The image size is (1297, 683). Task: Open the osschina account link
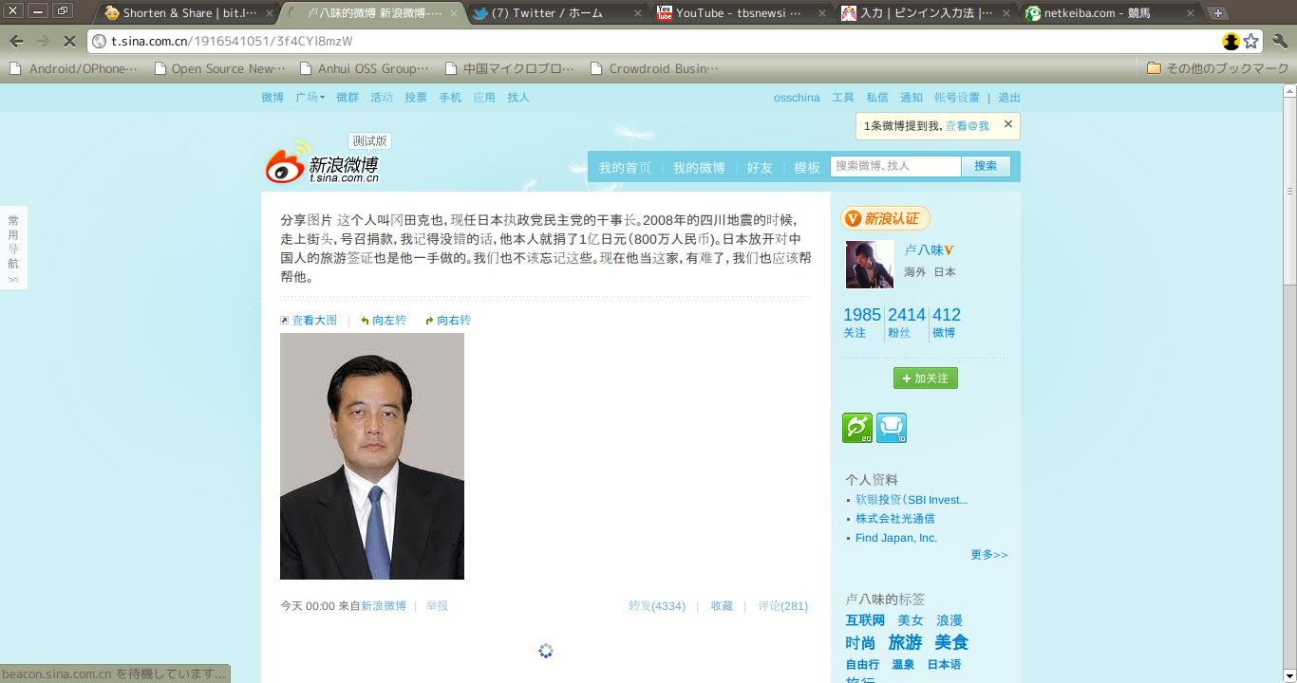tap(797, 98)
